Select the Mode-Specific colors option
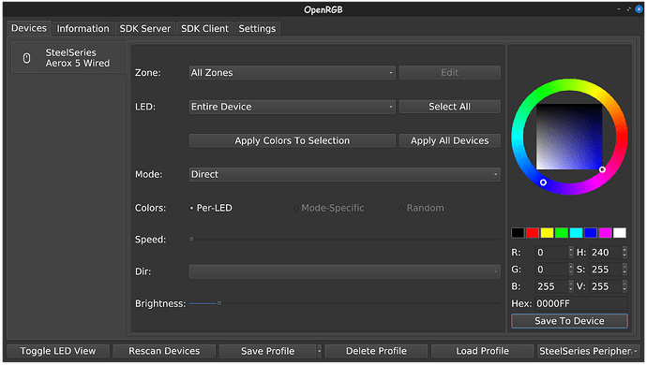647x365 pixels. pyautogui.click(x=329, y=208)
